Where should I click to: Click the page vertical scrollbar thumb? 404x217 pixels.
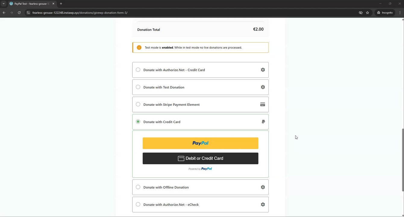coord(403,160)
